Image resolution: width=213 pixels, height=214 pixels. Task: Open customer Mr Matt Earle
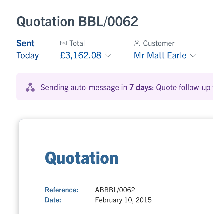(160, 55)
